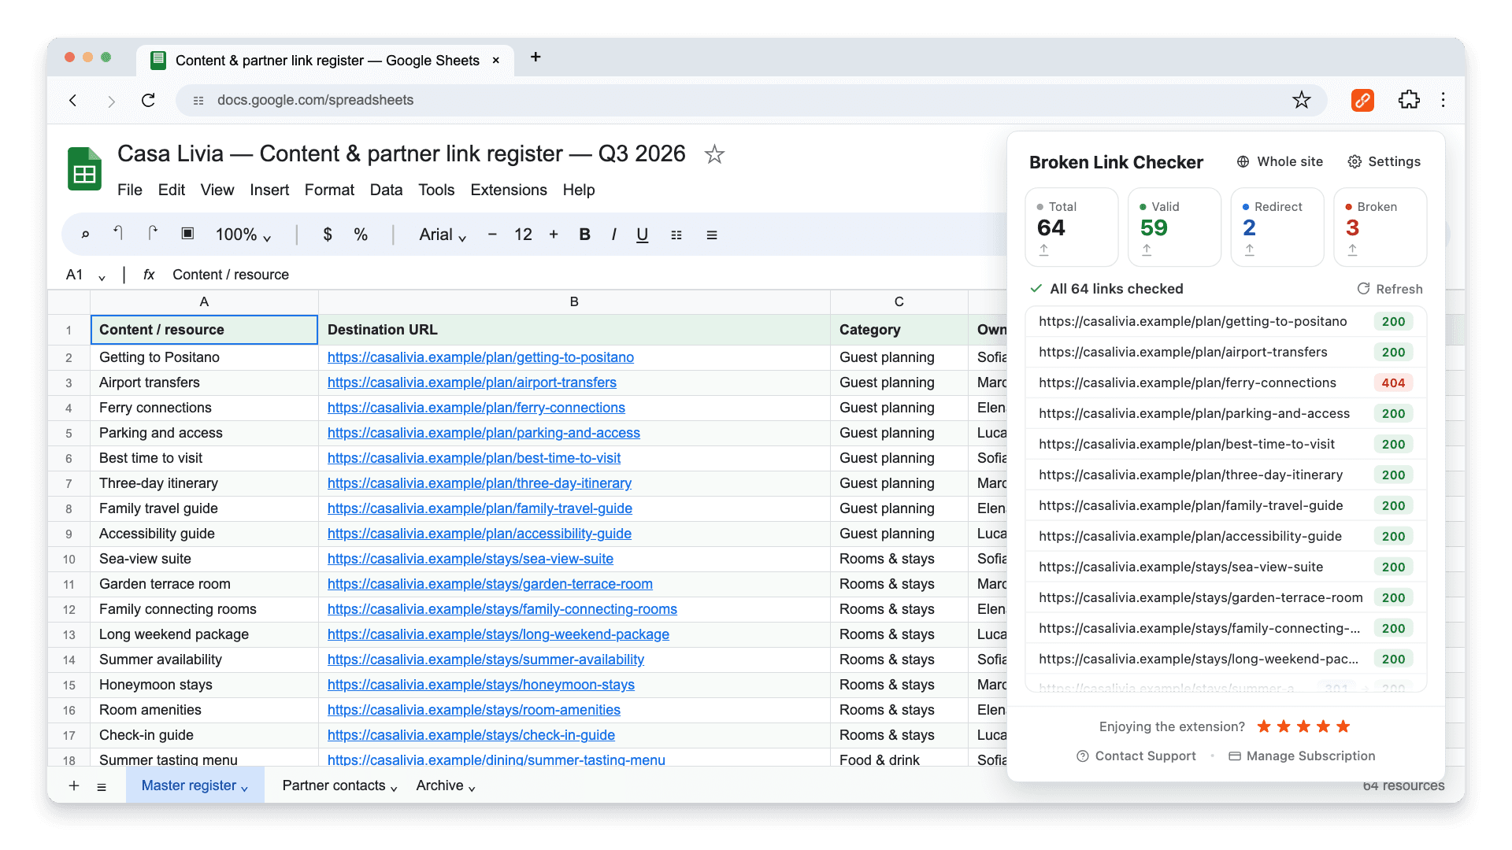Open Partner contacts tab dropdown arrow

pyautogui.click(x=394, y=789)
